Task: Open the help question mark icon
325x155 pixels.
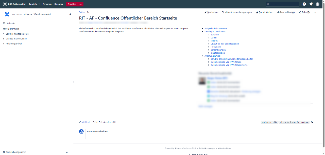Action: (304, 4)
